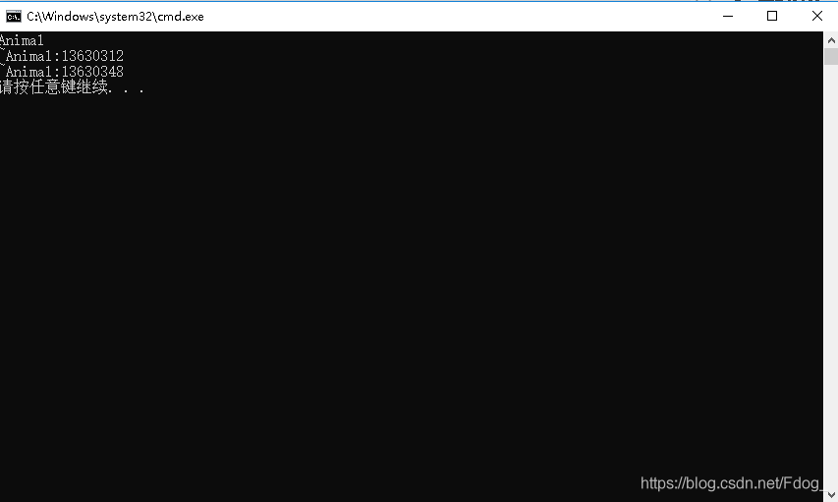Viewport: 838px width, 502px height.
Task: Click the scrollbar up arrow
Action: 831,40
